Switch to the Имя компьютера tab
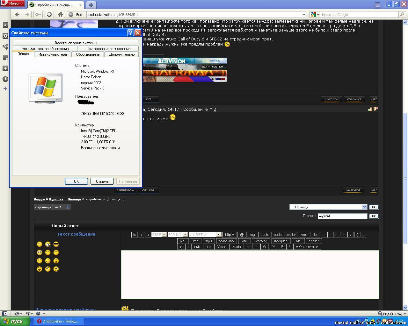This screenshot has height=326, width=408. click(53, 54)
